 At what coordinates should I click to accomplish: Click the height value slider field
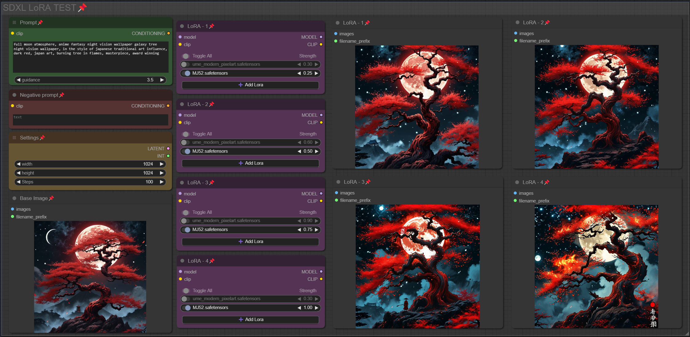coord(90,173)
